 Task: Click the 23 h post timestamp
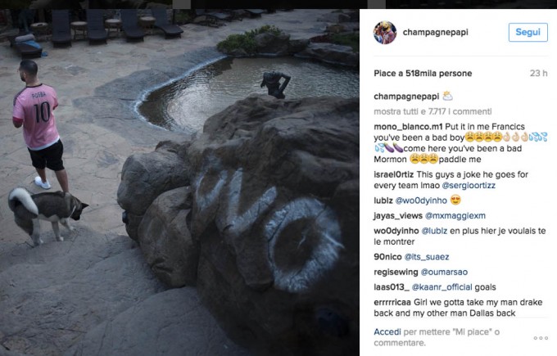click(x=538, y=74)
